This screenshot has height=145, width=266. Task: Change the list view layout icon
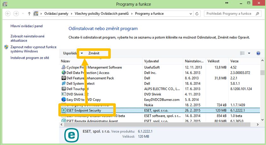tap(242, 53)
